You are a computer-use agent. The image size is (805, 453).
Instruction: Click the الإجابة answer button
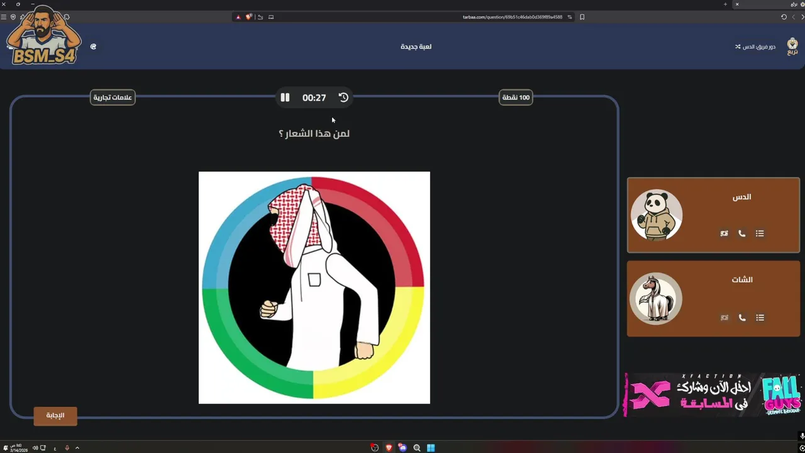pos(55,415)
